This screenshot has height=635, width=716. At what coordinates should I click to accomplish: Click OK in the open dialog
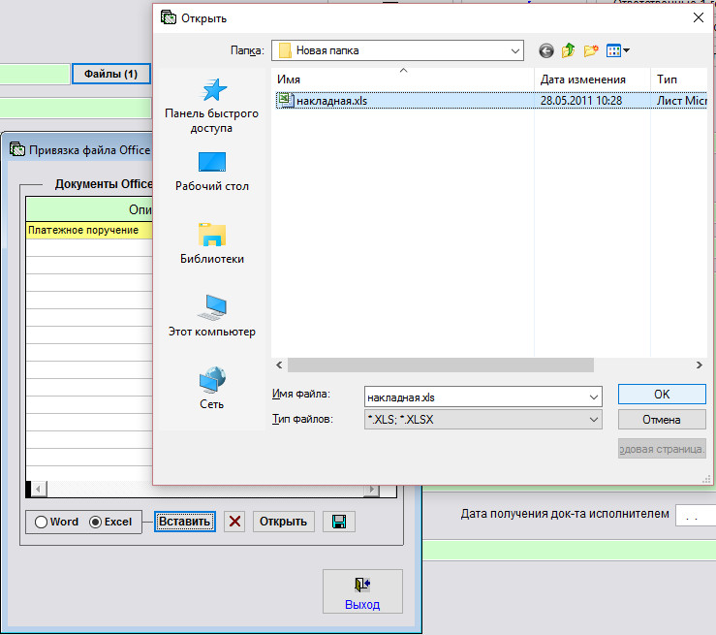[662, 395]
